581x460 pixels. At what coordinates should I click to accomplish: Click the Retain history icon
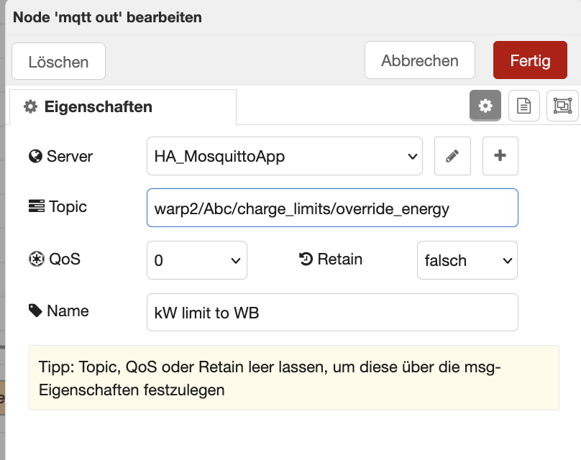tap(306, 259)
